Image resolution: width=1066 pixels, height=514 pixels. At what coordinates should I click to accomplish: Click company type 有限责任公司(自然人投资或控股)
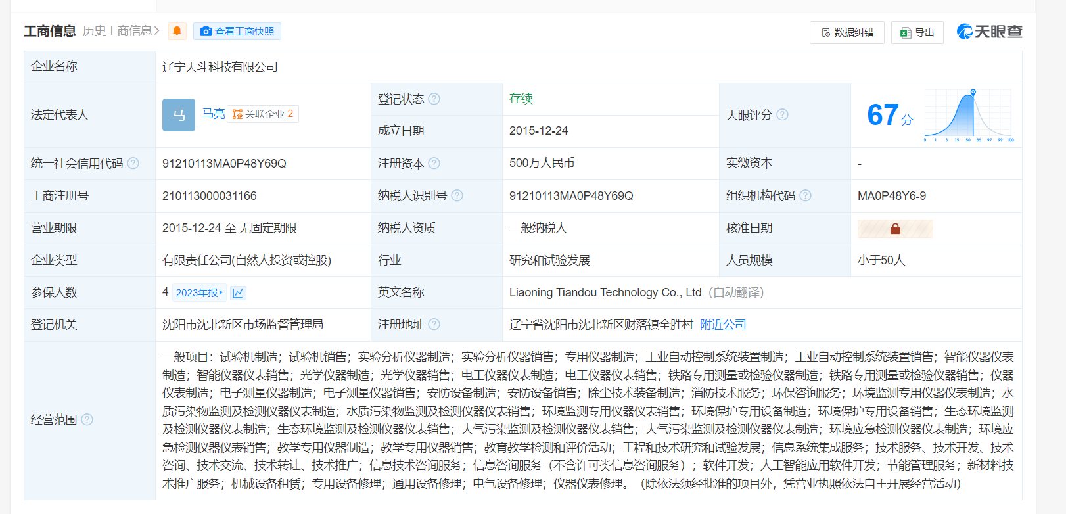tap(247, 260)
